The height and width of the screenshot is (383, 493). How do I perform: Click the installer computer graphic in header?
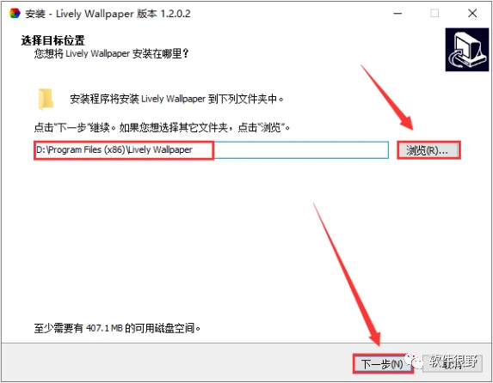click(x=467, y=50)
